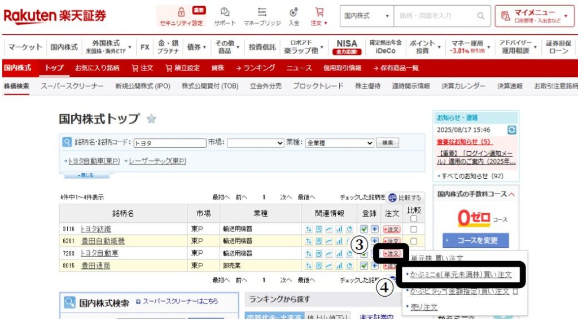The height and width of the screenshot is (321, 578).
Task: Open bar chart icon for 豊田自動織機
Action: point(339,241)
